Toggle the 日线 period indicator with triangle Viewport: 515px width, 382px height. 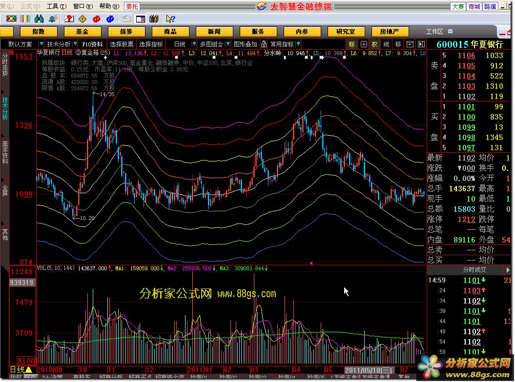click(x=21, y=370)
